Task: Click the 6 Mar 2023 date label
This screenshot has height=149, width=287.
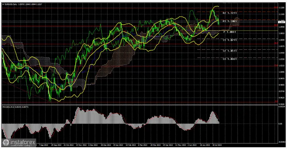Action: (143, 145)
